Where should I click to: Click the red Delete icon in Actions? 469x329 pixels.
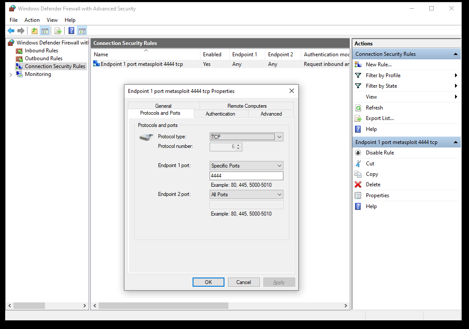pos(358,185)
